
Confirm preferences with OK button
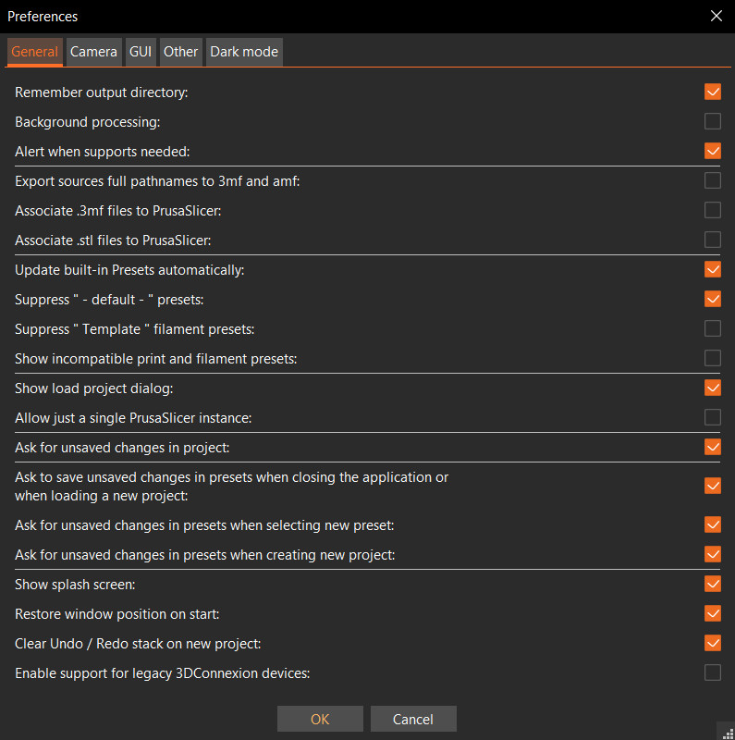point(320,719)
